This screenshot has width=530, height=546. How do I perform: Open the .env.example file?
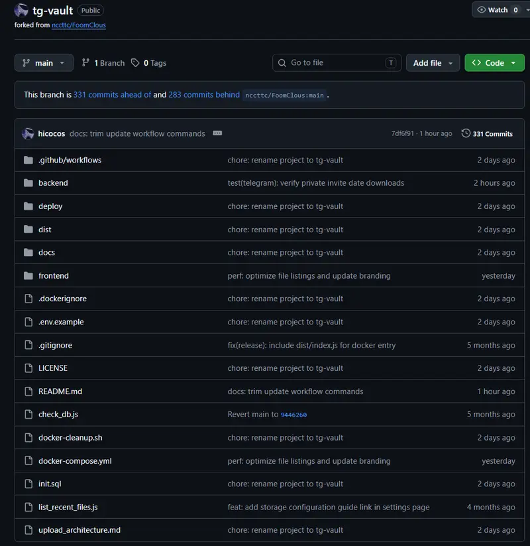click(x=61, y=322)
